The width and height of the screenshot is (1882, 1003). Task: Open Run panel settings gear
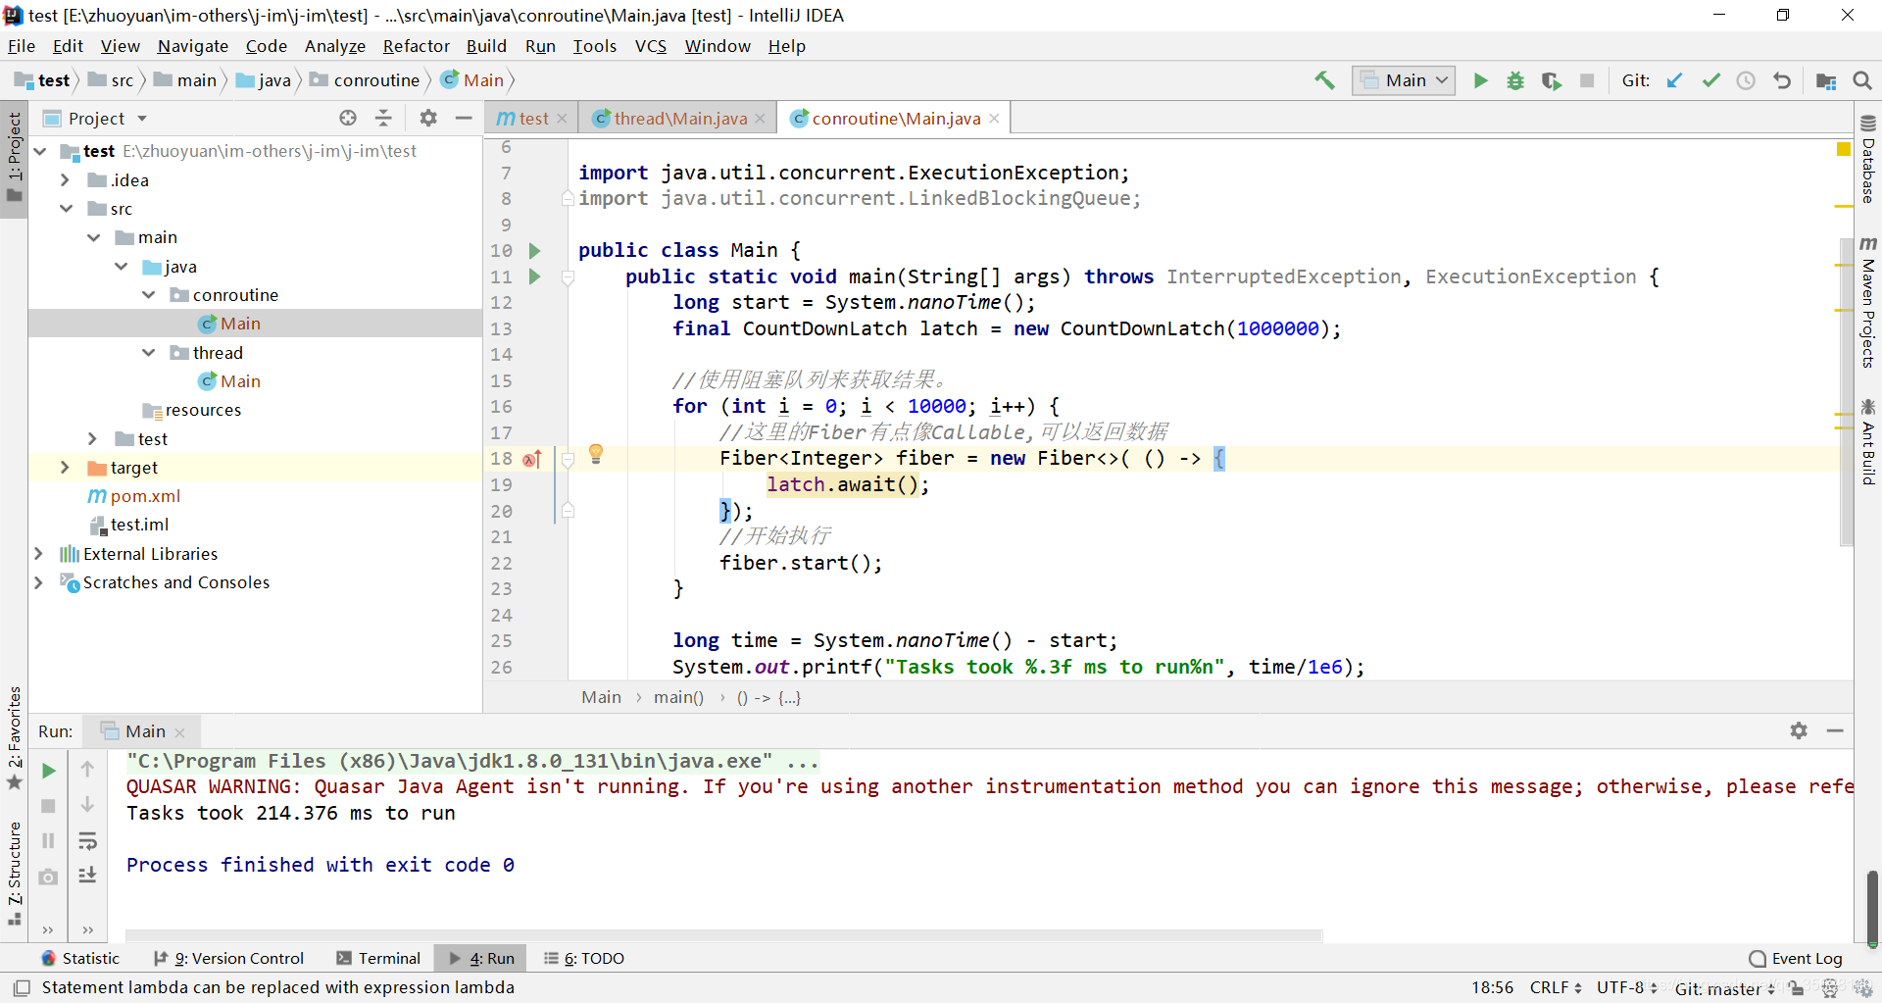tap(1799, 730)
